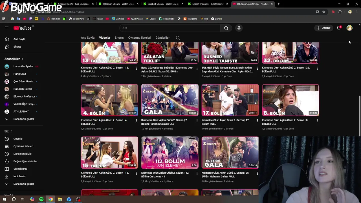Open Daha sonra izle list
The image size is (361, 203).
click(22, 154)
